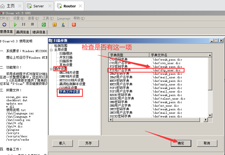Image resolution: width=225 pixels, height=155 pixels.
Task: Select the 漏洞信息 tab
Action: point(23,32)
